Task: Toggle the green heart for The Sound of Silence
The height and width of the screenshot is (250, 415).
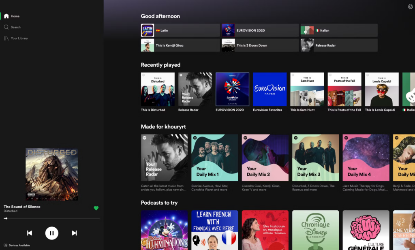Action: click(x=96, y=208)
